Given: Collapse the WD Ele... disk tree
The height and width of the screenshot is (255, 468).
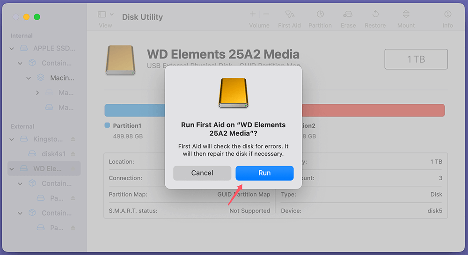Looking at the screenshot, I should click(x=12, y=169).
